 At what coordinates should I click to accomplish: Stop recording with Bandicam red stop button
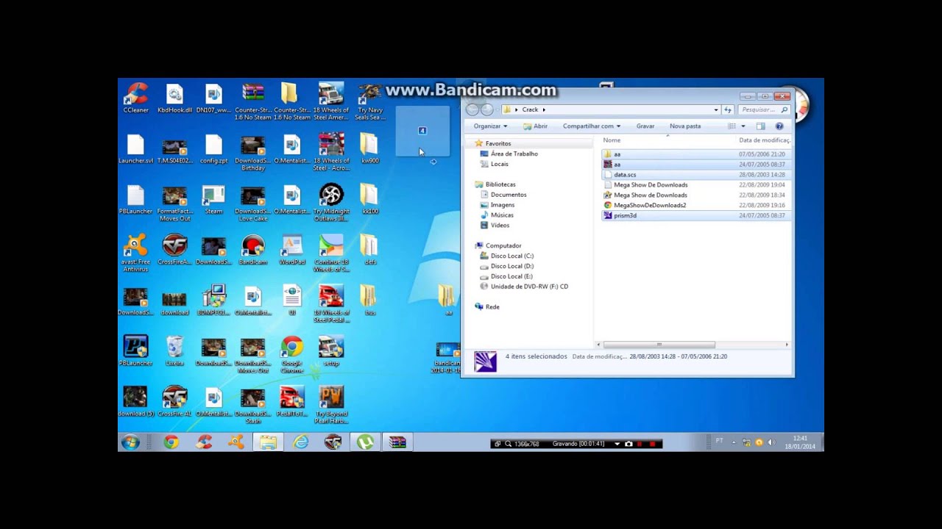(651, 444)
